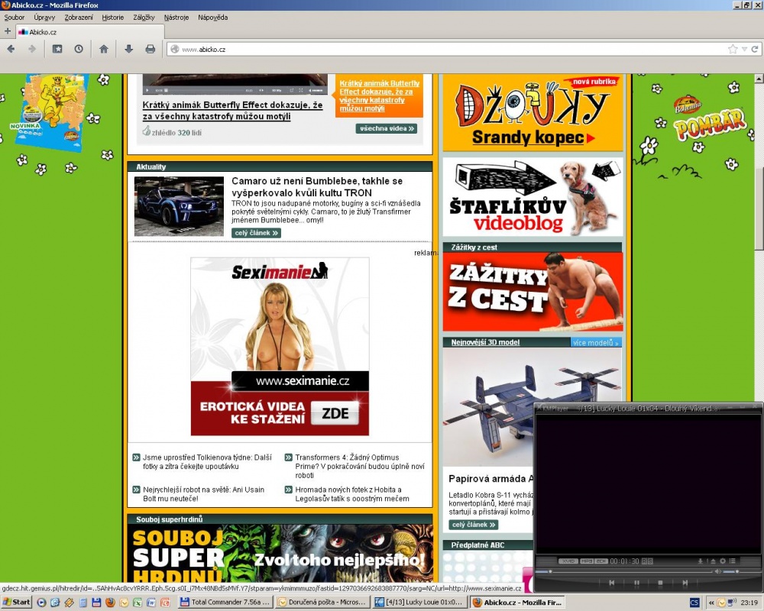The image size is (764, 611).
Task: Open the Záložky menu
Action: [144, 18]
